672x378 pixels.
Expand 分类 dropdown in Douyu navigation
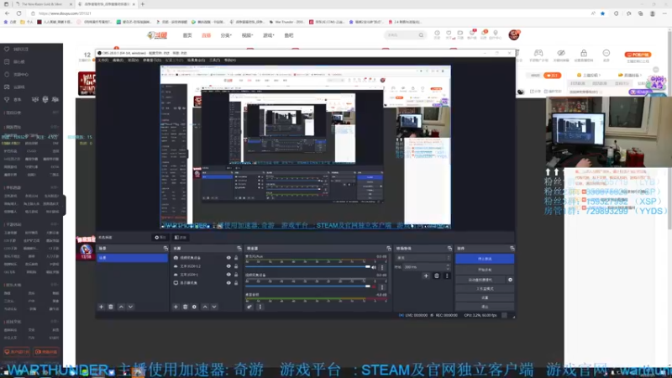226,35
